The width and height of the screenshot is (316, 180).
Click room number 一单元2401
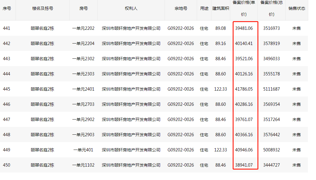pyautogui.click(x=83, y=89)
